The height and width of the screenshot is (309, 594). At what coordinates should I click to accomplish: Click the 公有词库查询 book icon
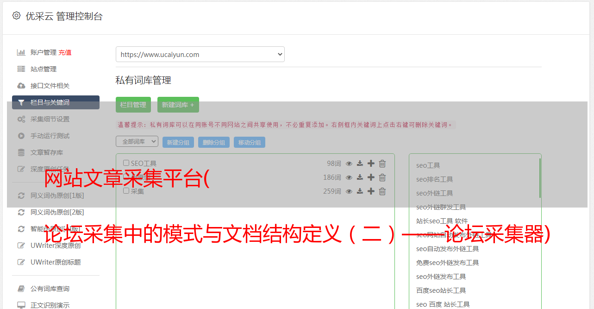pos(21,289)
